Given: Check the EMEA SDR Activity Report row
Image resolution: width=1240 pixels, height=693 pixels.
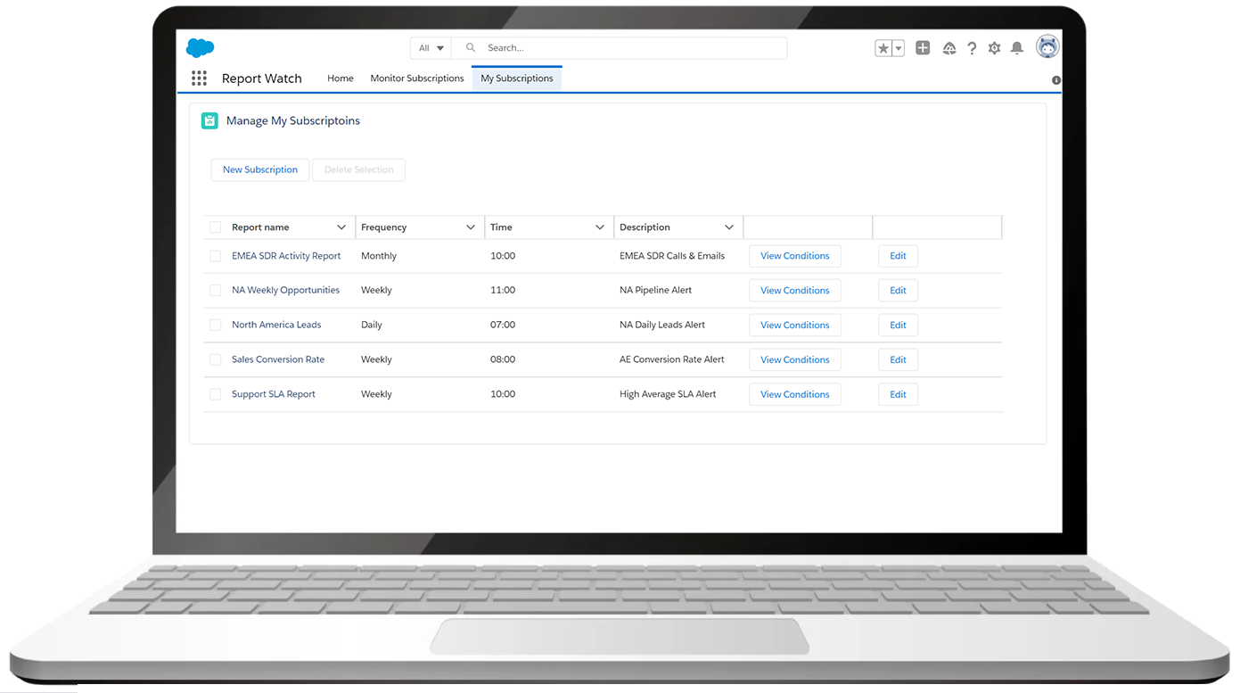Looking at the screenshot, I should point(215,256).
